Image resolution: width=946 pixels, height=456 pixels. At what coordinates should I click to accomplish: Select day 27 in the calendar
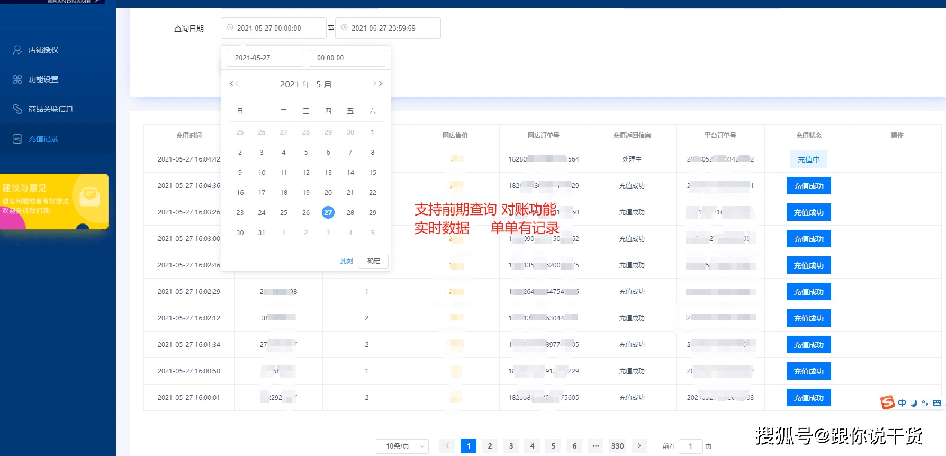pos(328,212)
